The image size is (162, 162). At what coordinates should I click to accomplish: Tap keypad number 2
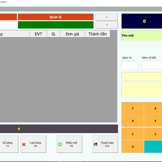(153, 134)
